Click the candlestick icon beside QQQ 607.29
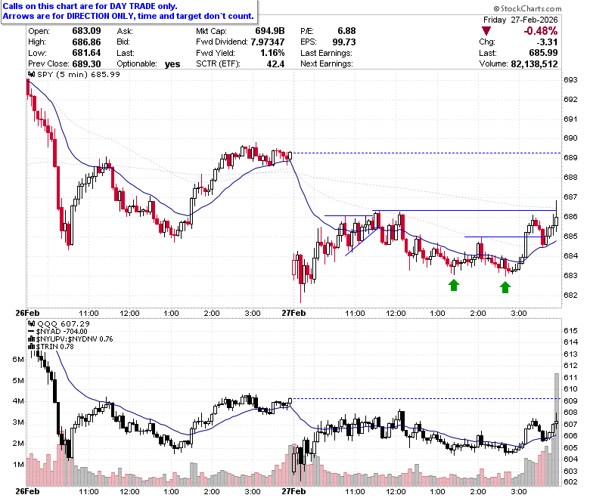590x498 pixels. pos(32,323)
